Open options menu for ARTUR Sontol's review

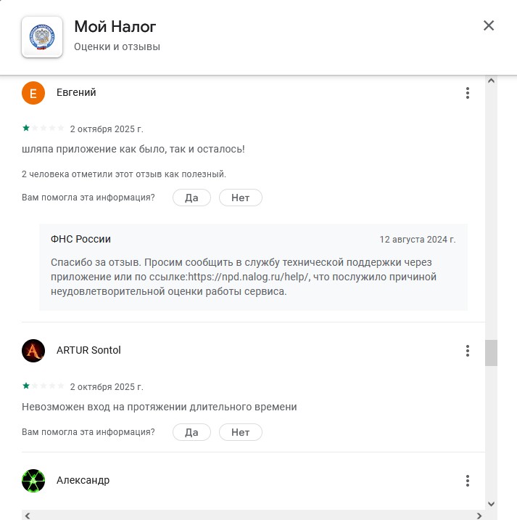click(x=468, y=351)
